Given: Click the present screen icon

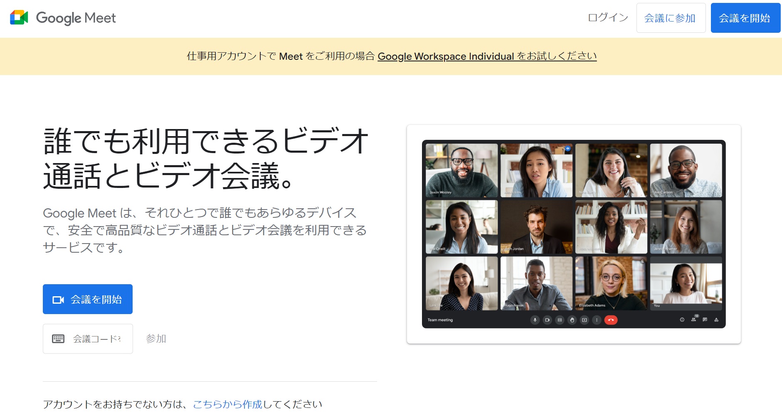Looking at the screenshot, I should tap(584, 320).
